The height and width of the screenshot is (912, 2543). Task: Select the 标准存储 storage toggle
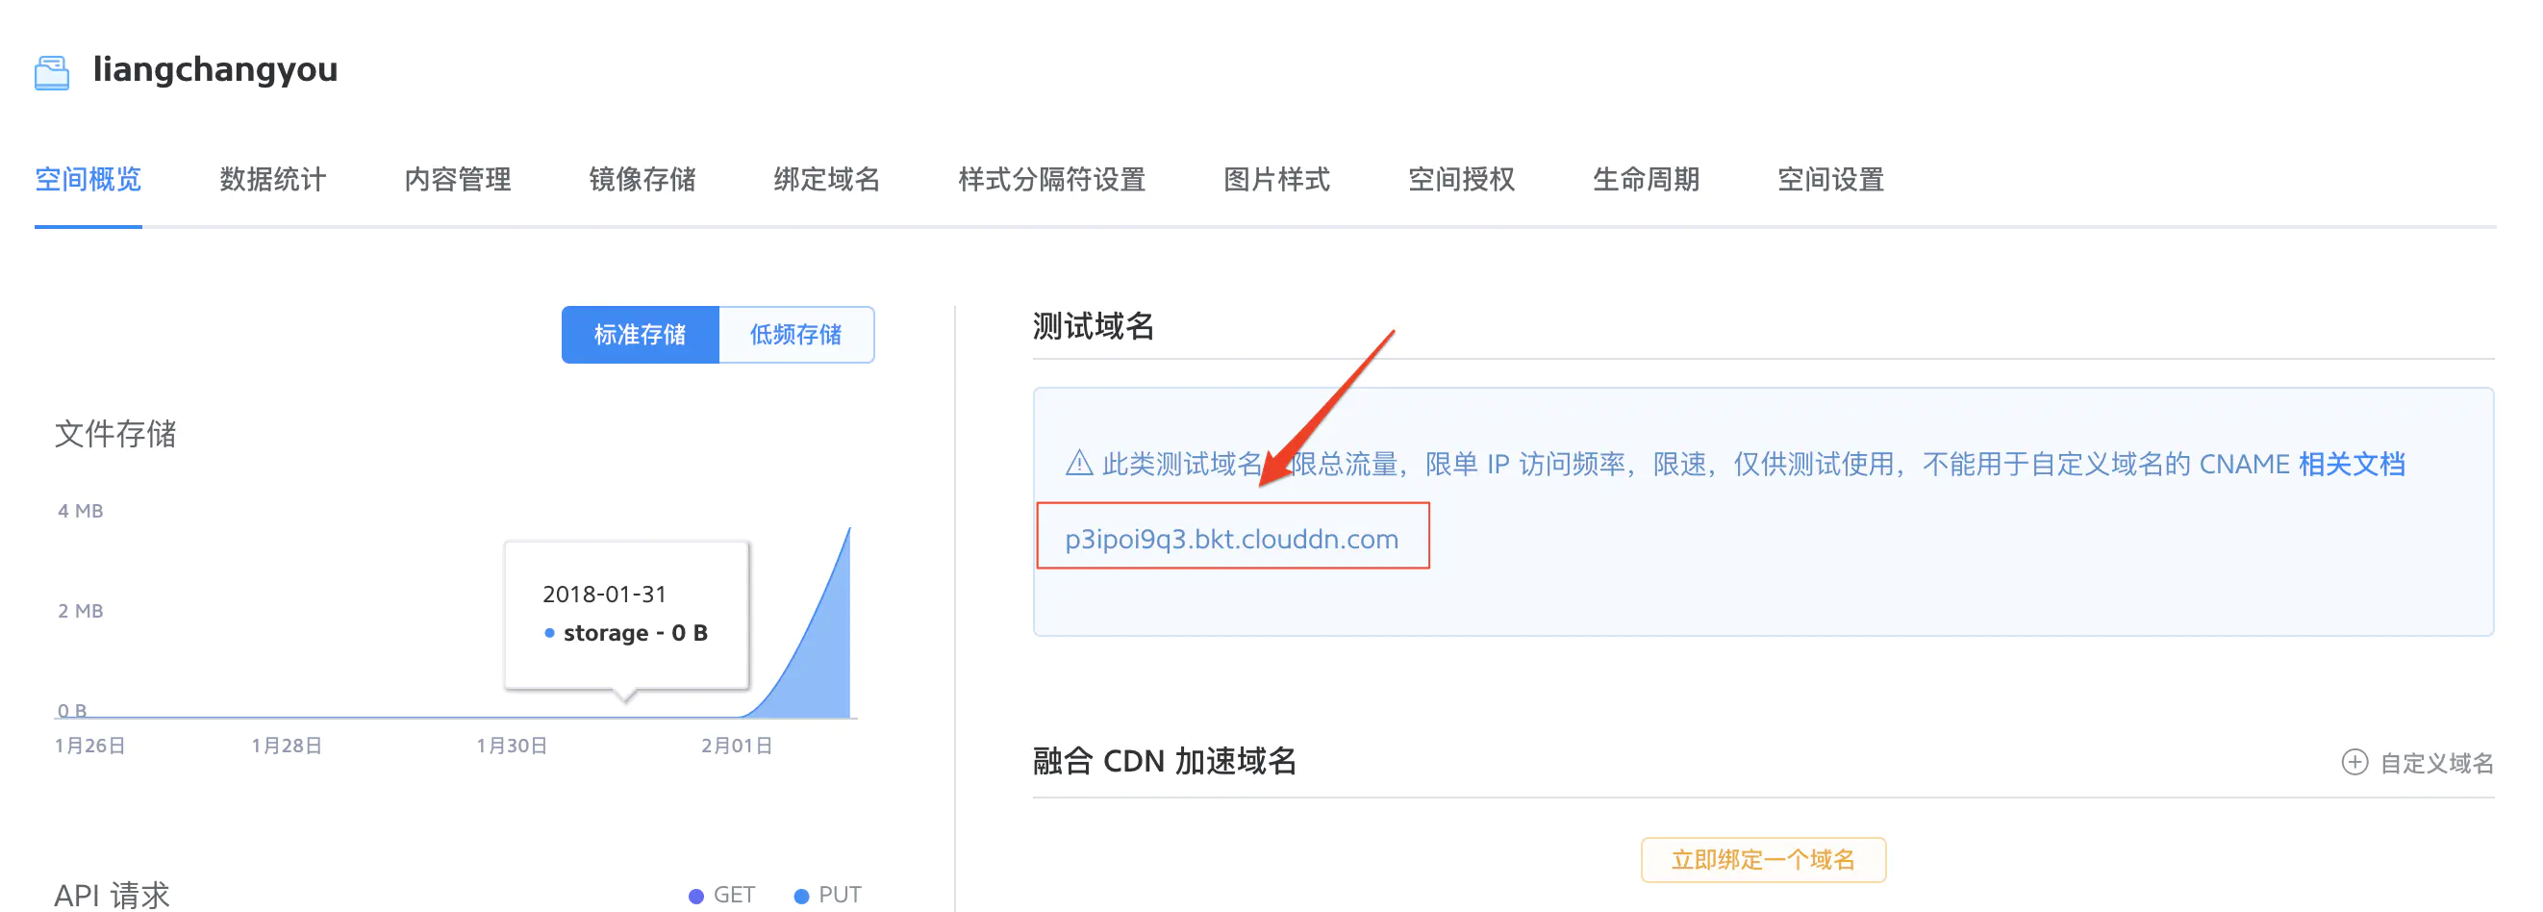click(640, 335)
